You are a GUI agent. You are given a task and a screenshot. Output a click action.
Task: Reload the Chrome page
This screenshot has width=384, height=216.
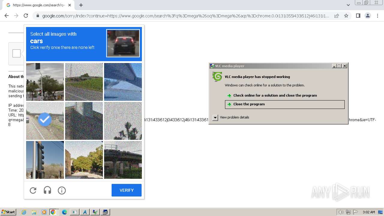tap(26, 16)
